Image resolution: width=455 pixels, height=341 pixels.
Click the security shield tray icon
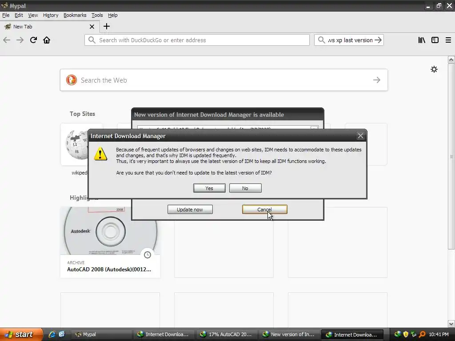[x=406, y=334]
